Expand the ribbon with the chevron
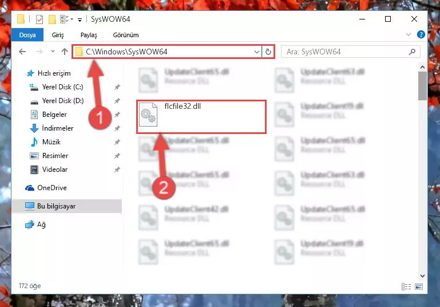The height and width of the screenshot is (307, 440). [x=409, y=34]
